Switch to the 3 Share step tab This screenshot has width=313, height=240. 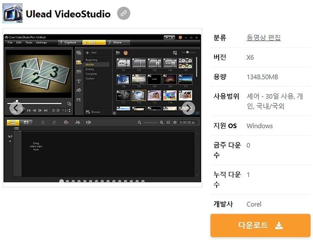click(118, 42)
